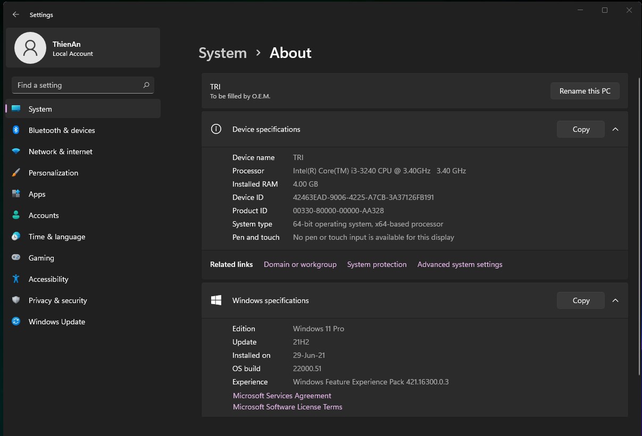This screenshot has height=436, width=642.
Task: Click the ThienAn Local Account profile card
Action: pyautogui.click(x=83, y=48)
